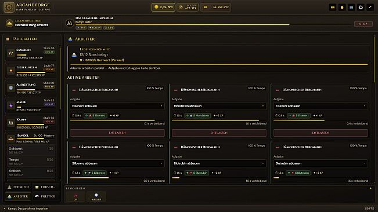The width and height of the screenshot is (378, 212).
Task: Click the treasure chest icon in header
Action: (333, 7)
